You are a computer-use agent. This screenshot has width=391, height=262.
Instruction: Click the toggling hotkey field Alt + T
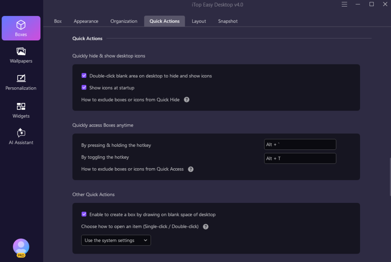click(300, 158)
